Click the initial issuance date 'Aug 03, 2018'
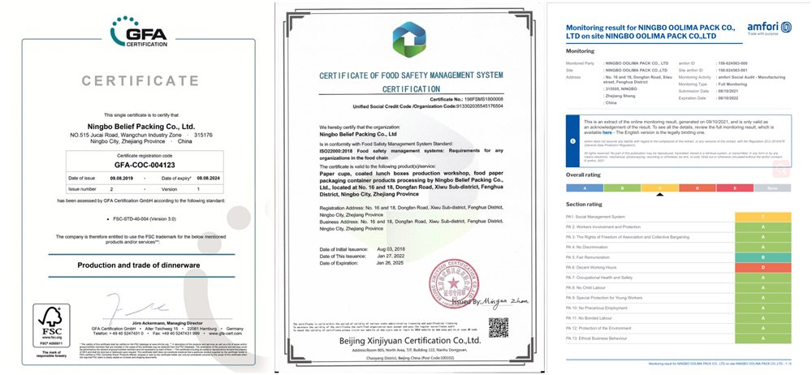812x375 pixels. [391, 250]
